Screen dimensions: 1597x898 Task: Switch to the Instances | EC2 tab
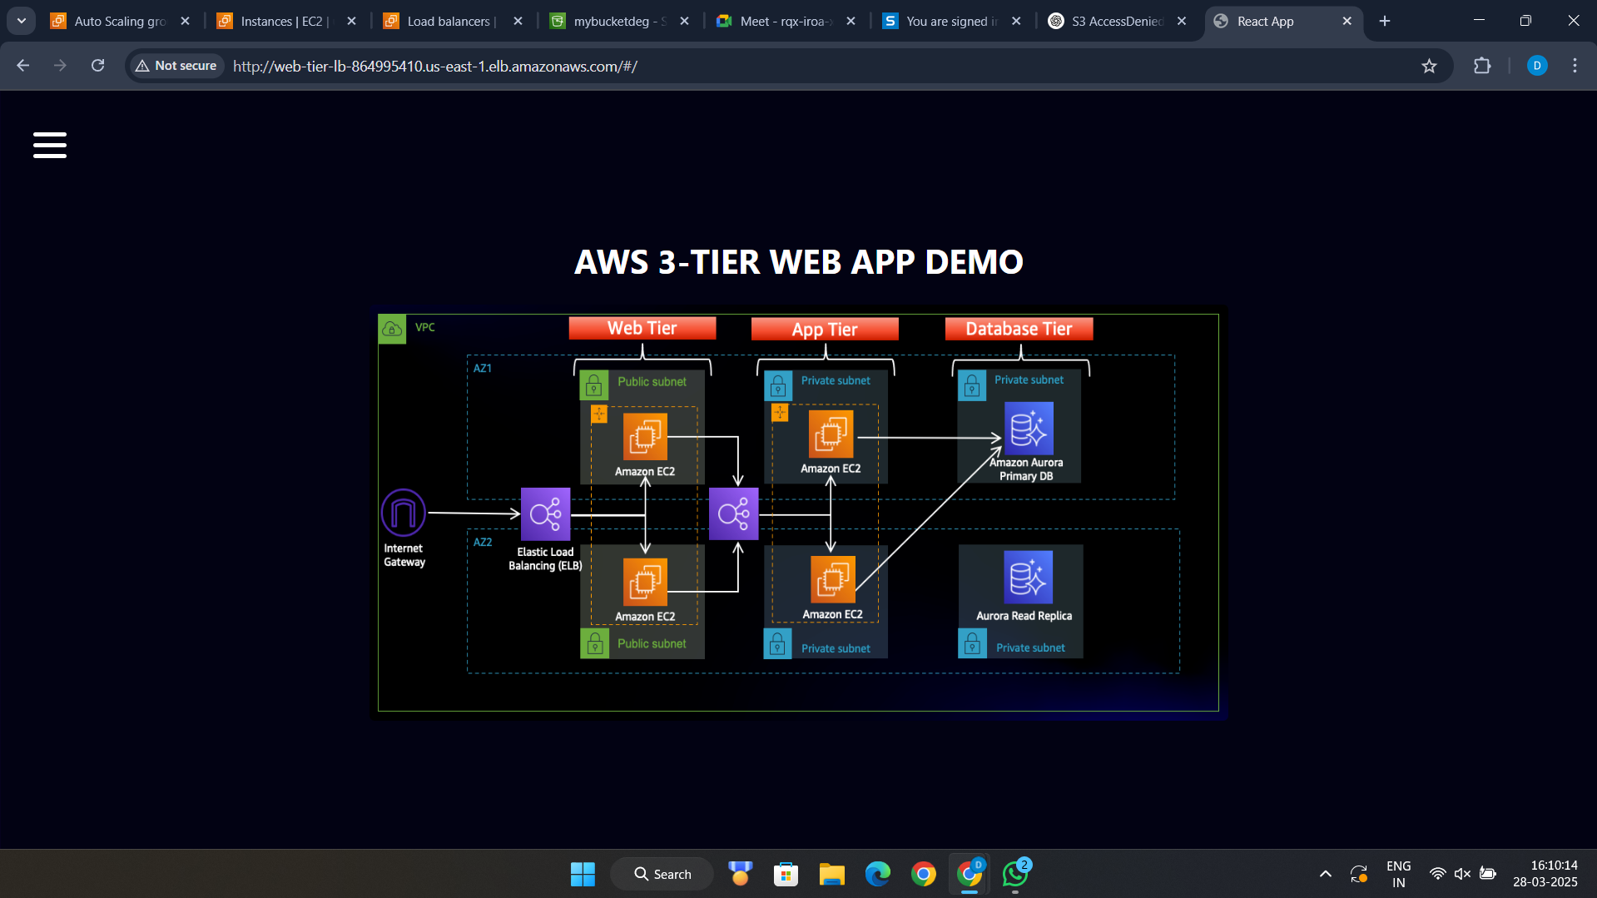click(285, 22)
